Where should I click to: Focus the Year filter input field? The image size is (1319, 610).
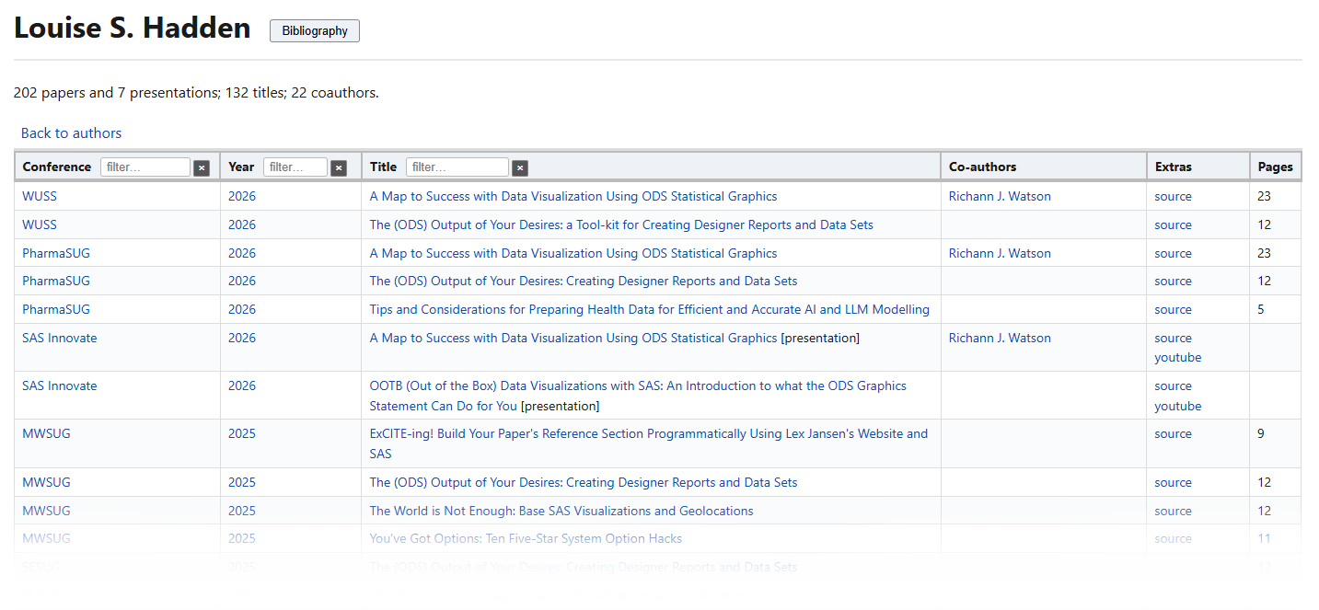[x=295, y=167]
